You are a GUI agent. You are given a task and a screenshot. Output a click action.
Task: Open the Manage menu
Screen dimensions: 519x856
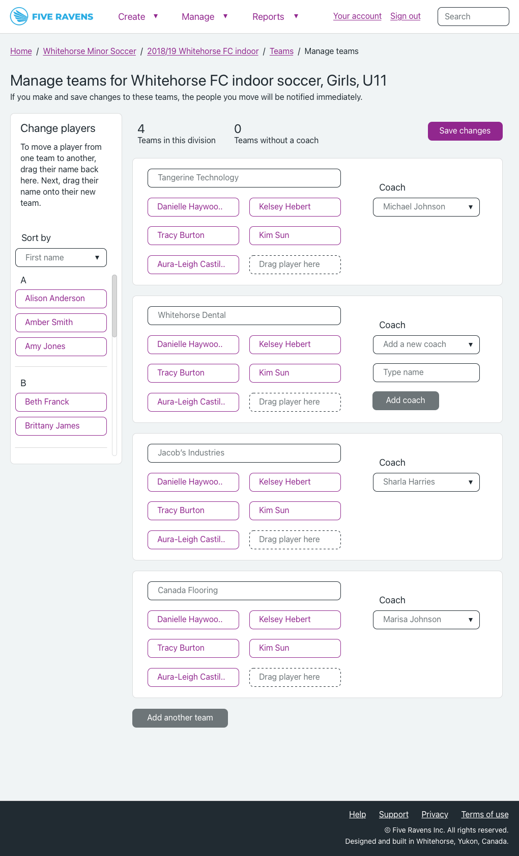click(205, 17)
